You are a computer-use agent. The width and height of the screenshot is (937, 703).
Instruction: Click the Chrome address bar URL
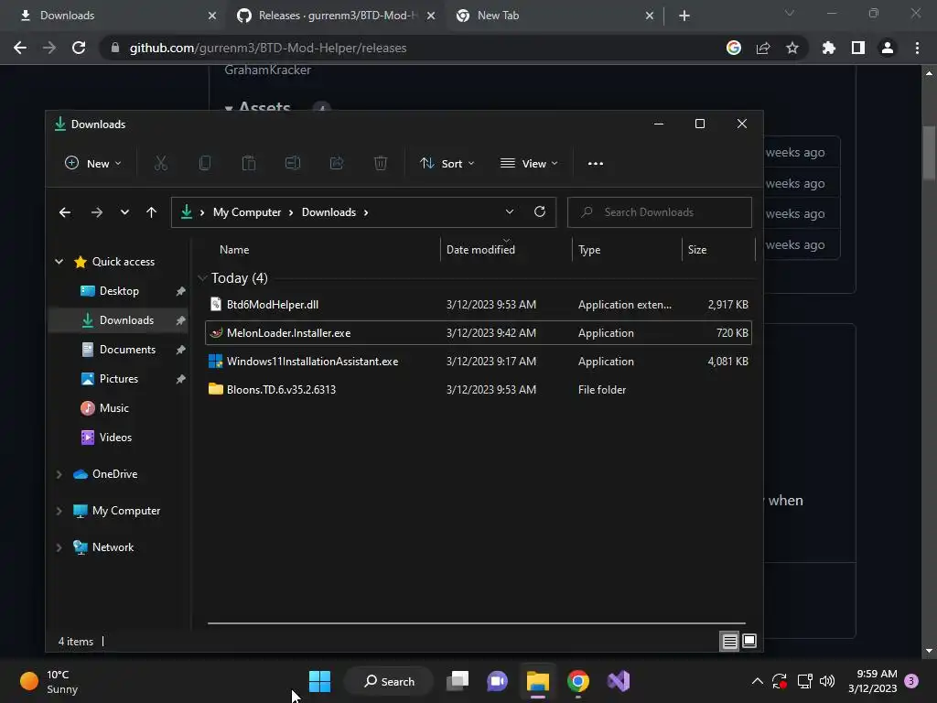pyautogui.click(x=268, y=48)
